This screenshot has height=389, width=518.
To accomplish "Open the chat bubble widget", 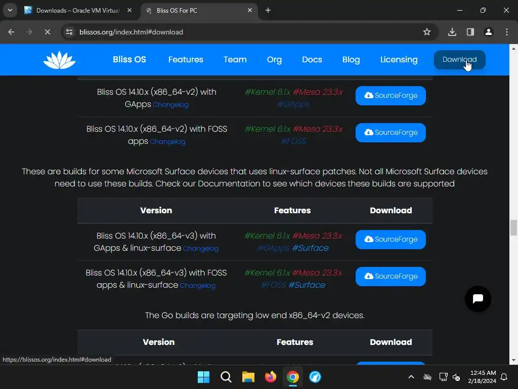I will pyautogui.click(x=478, y=299).
